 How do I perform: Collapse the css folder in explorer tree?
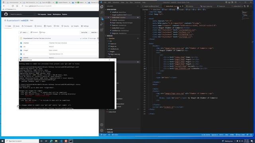pos(111,41)
